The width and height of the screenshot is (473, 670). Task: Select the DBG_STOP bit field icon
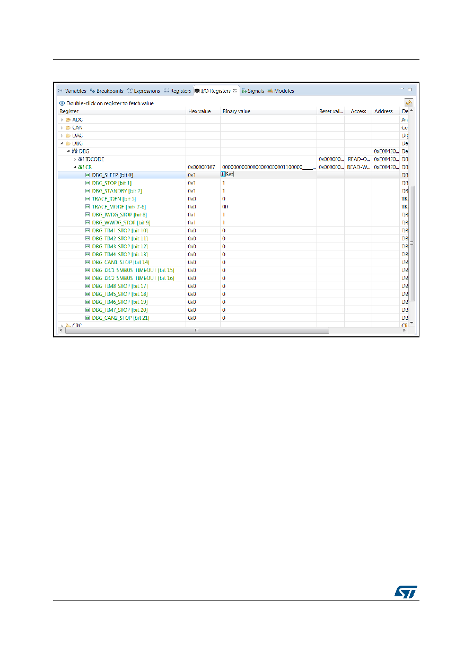87,183
